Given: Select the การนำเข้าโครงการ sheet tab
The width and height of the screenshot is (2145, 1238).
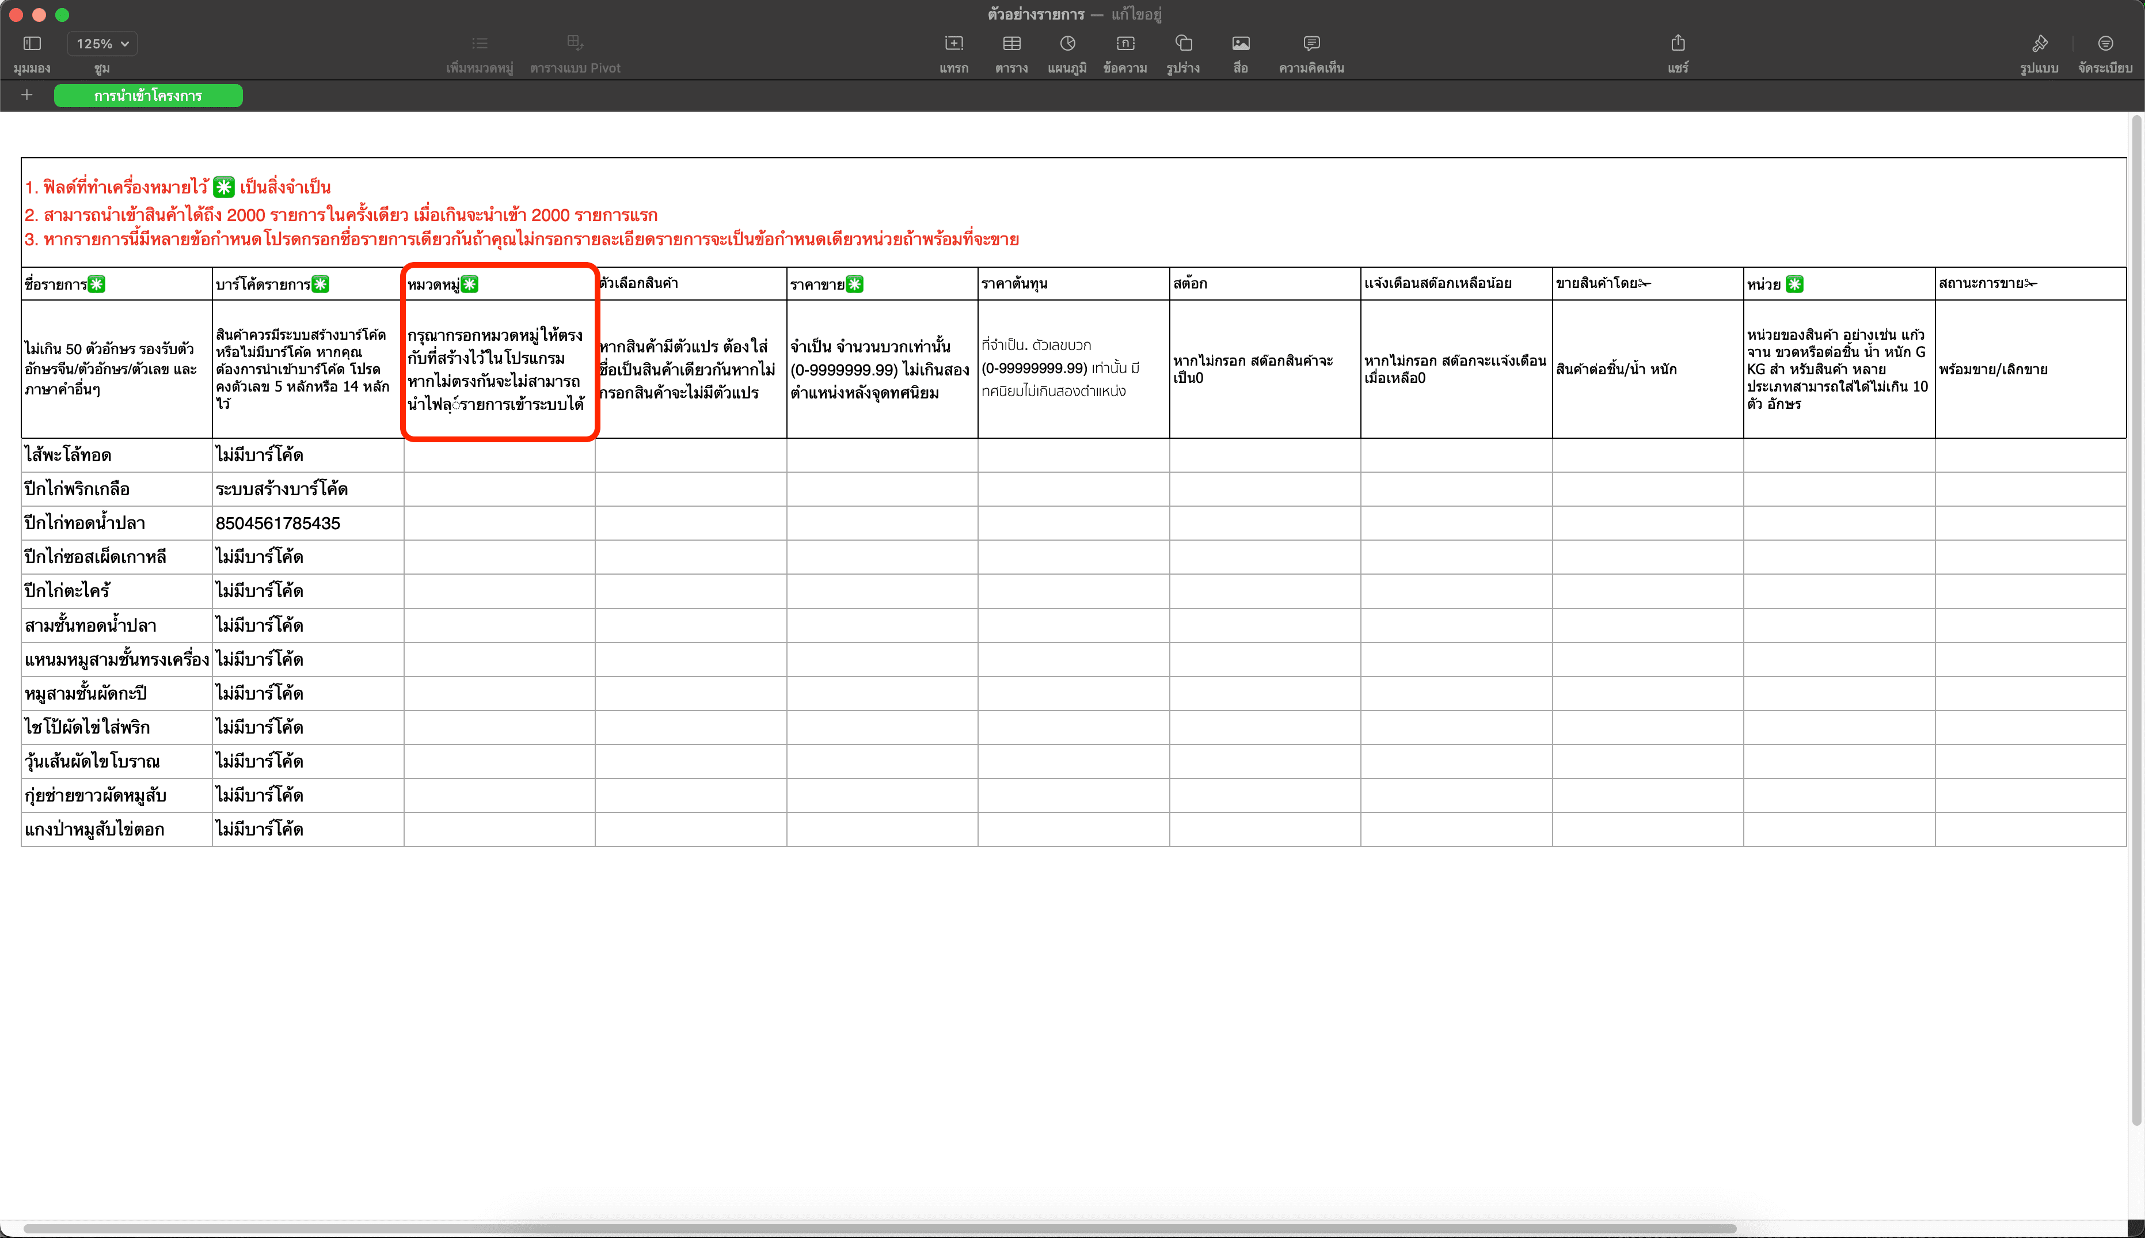Looking at the screenshot, I should click(x=148, y=95).
